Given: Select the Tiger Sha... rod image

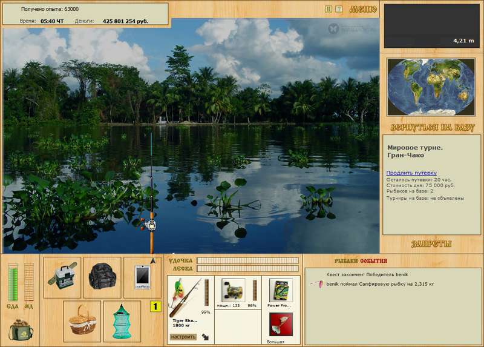Looking at the screenshot, I should pos(185,297).
